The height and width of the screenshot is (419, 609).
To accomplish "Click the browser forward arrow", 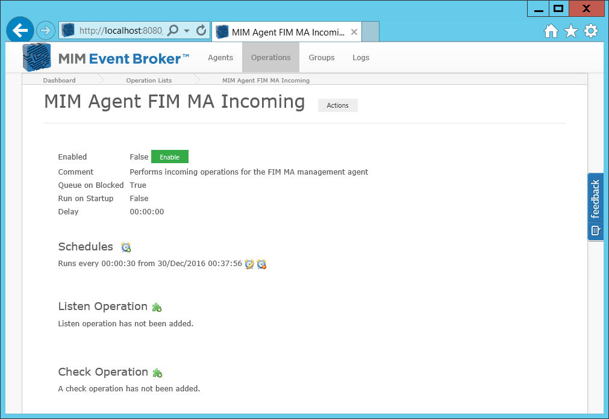I will point(46,30).
